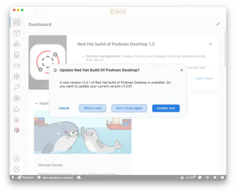This screenshot has height=193, width=236.
Task: Click the forward navigation arrow
Action: pos(44,11)
